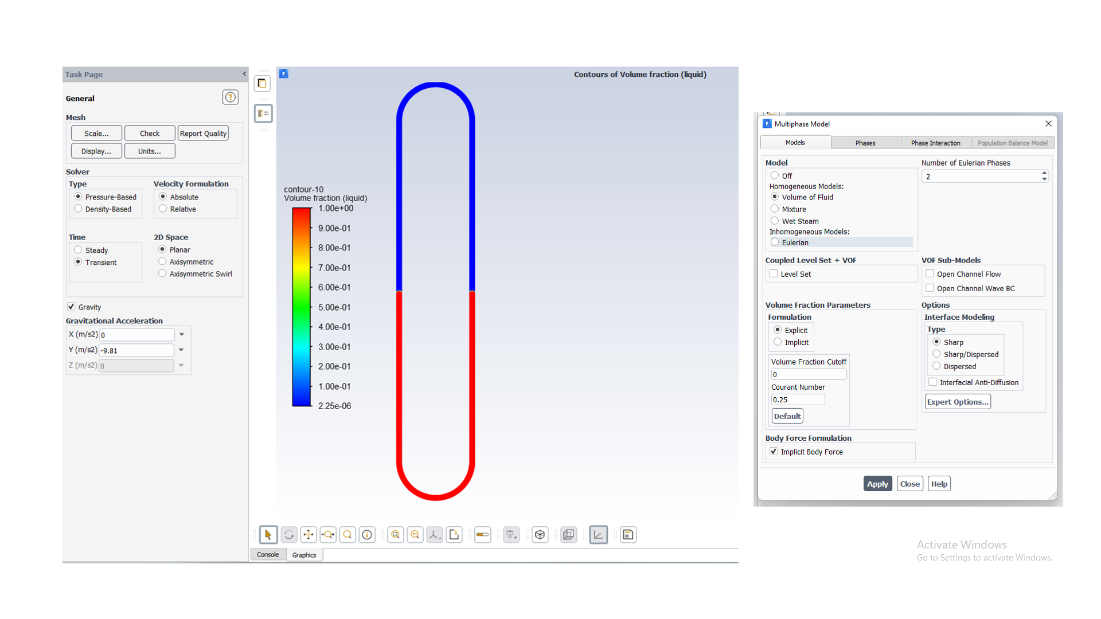Open the X gravitational acceleration dropdown

coord(181,334)
